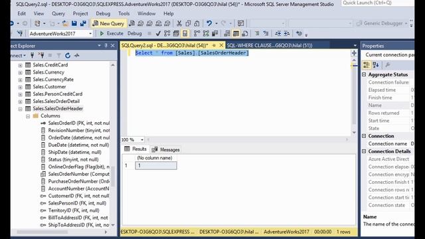This screenshot has height=239, width=425.
Task: Open the Undo history dropdown arrow
Action: pos(216,24)
